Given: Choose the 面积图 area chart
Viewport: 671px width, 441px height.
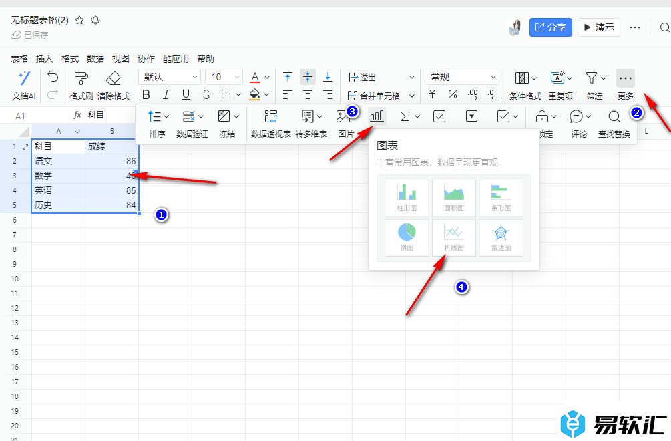Looking at the screenshot, I should 454,197.
